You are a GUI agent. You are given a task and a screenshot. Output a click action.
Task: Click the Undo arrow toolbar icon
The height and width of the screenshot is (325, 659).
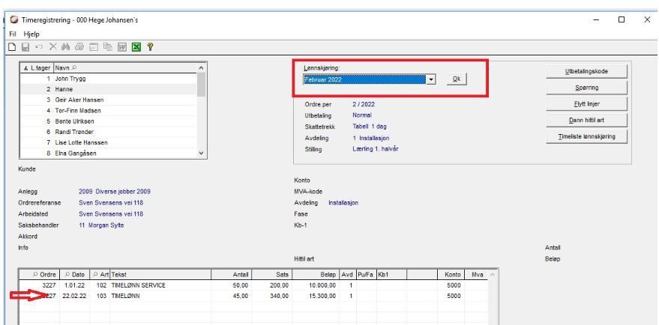click(39, 47)
